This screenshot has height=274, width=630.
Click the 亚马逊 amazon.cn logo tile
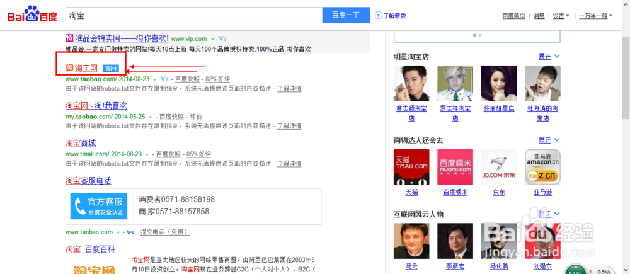(x=543, y=167)
